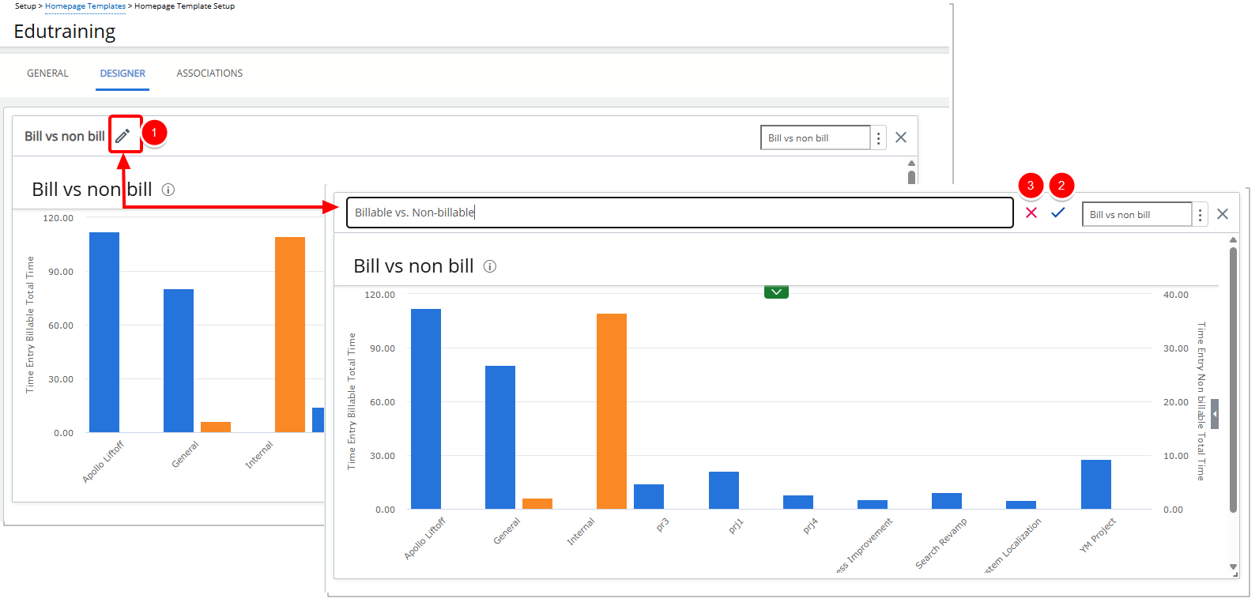Select the orange Internal bar in the enlarged chart
Viewport: 1259px width, 606px height.
611,411
